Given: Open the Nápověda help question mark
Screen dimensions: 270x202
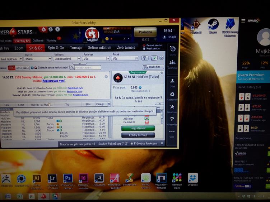Looking at the screenshot, I should coord(172,119).
